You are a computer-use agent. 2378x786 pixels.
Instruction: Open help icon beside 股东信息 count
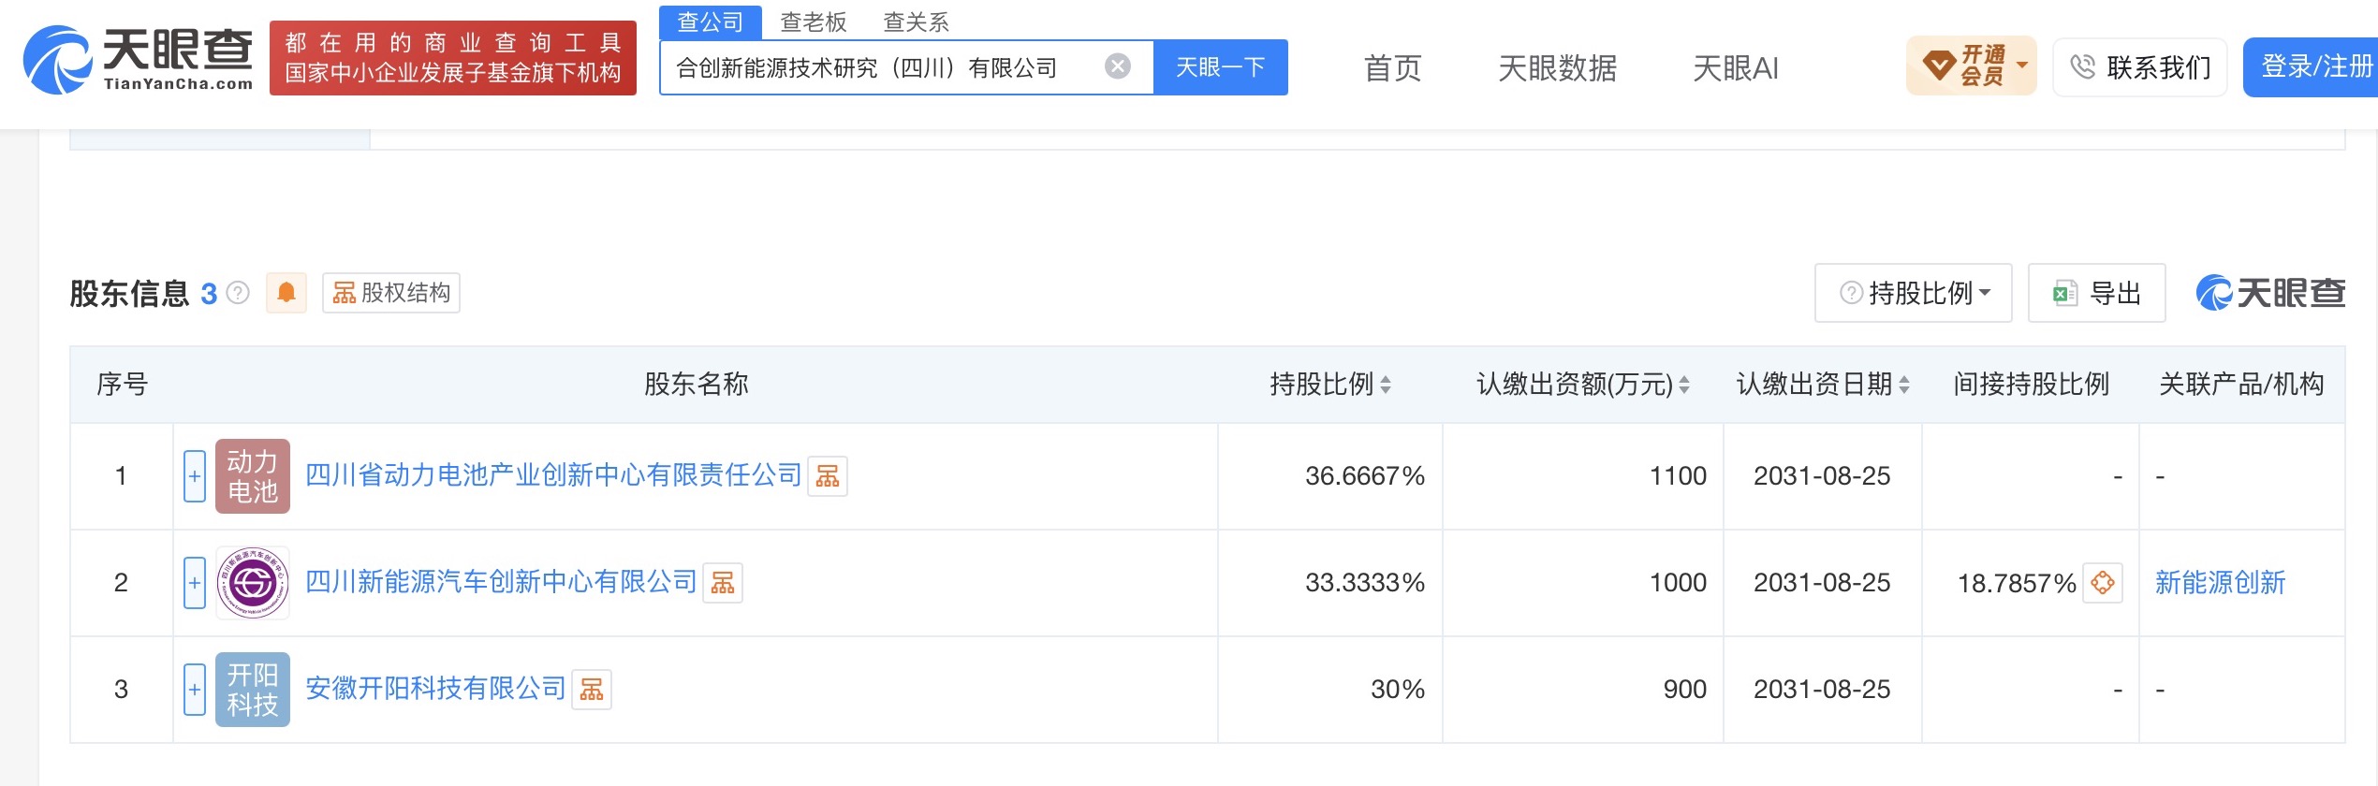click(x=239, y=293)
